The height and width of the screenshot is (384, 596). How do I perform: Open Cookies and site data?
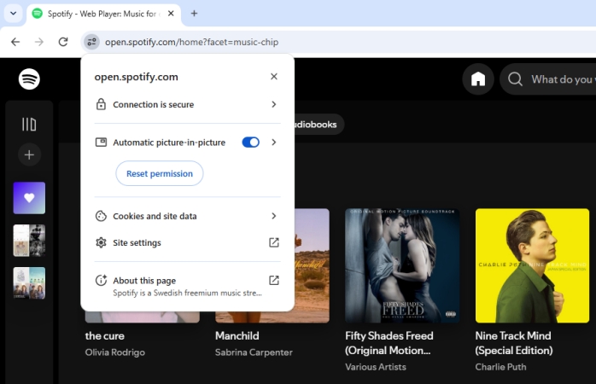coord(187,216)
